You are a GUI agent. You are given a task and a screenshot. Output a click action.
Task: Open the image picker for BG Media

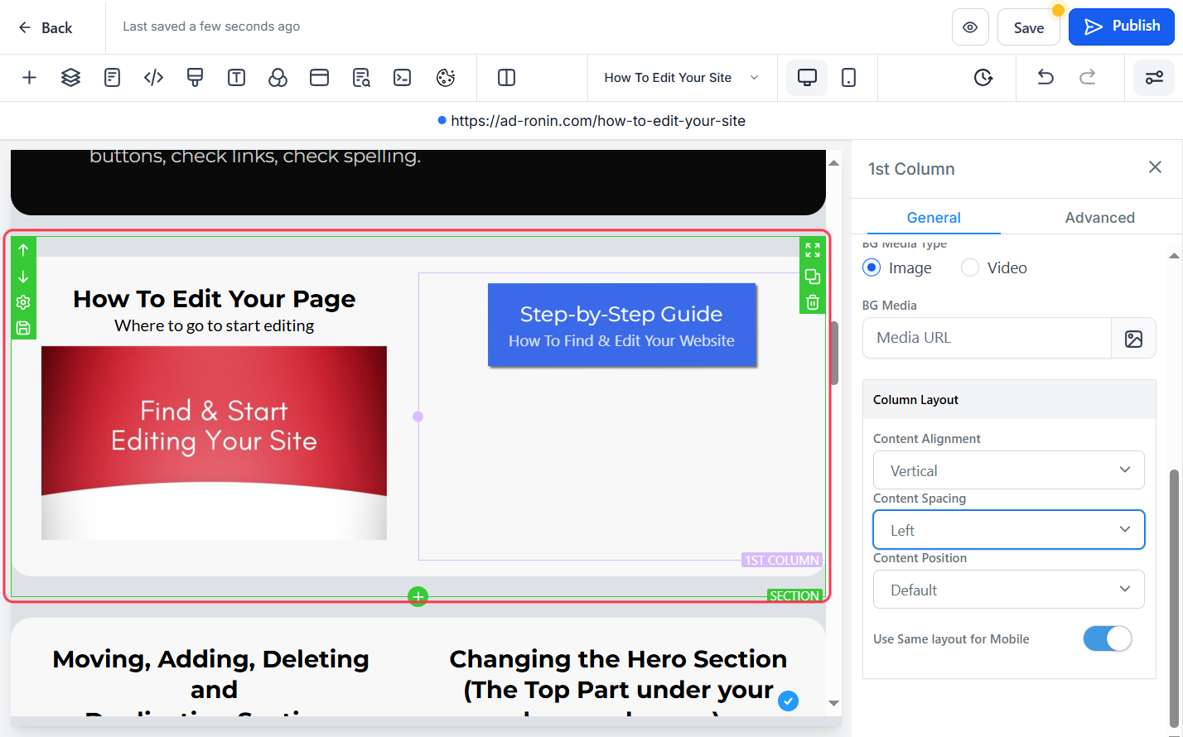tap(1133, 338)
